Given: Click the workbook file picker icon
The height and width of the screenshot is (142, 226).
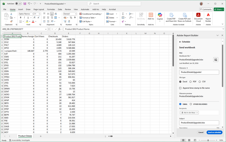Looking at the screenshot, I should (216, 60).
